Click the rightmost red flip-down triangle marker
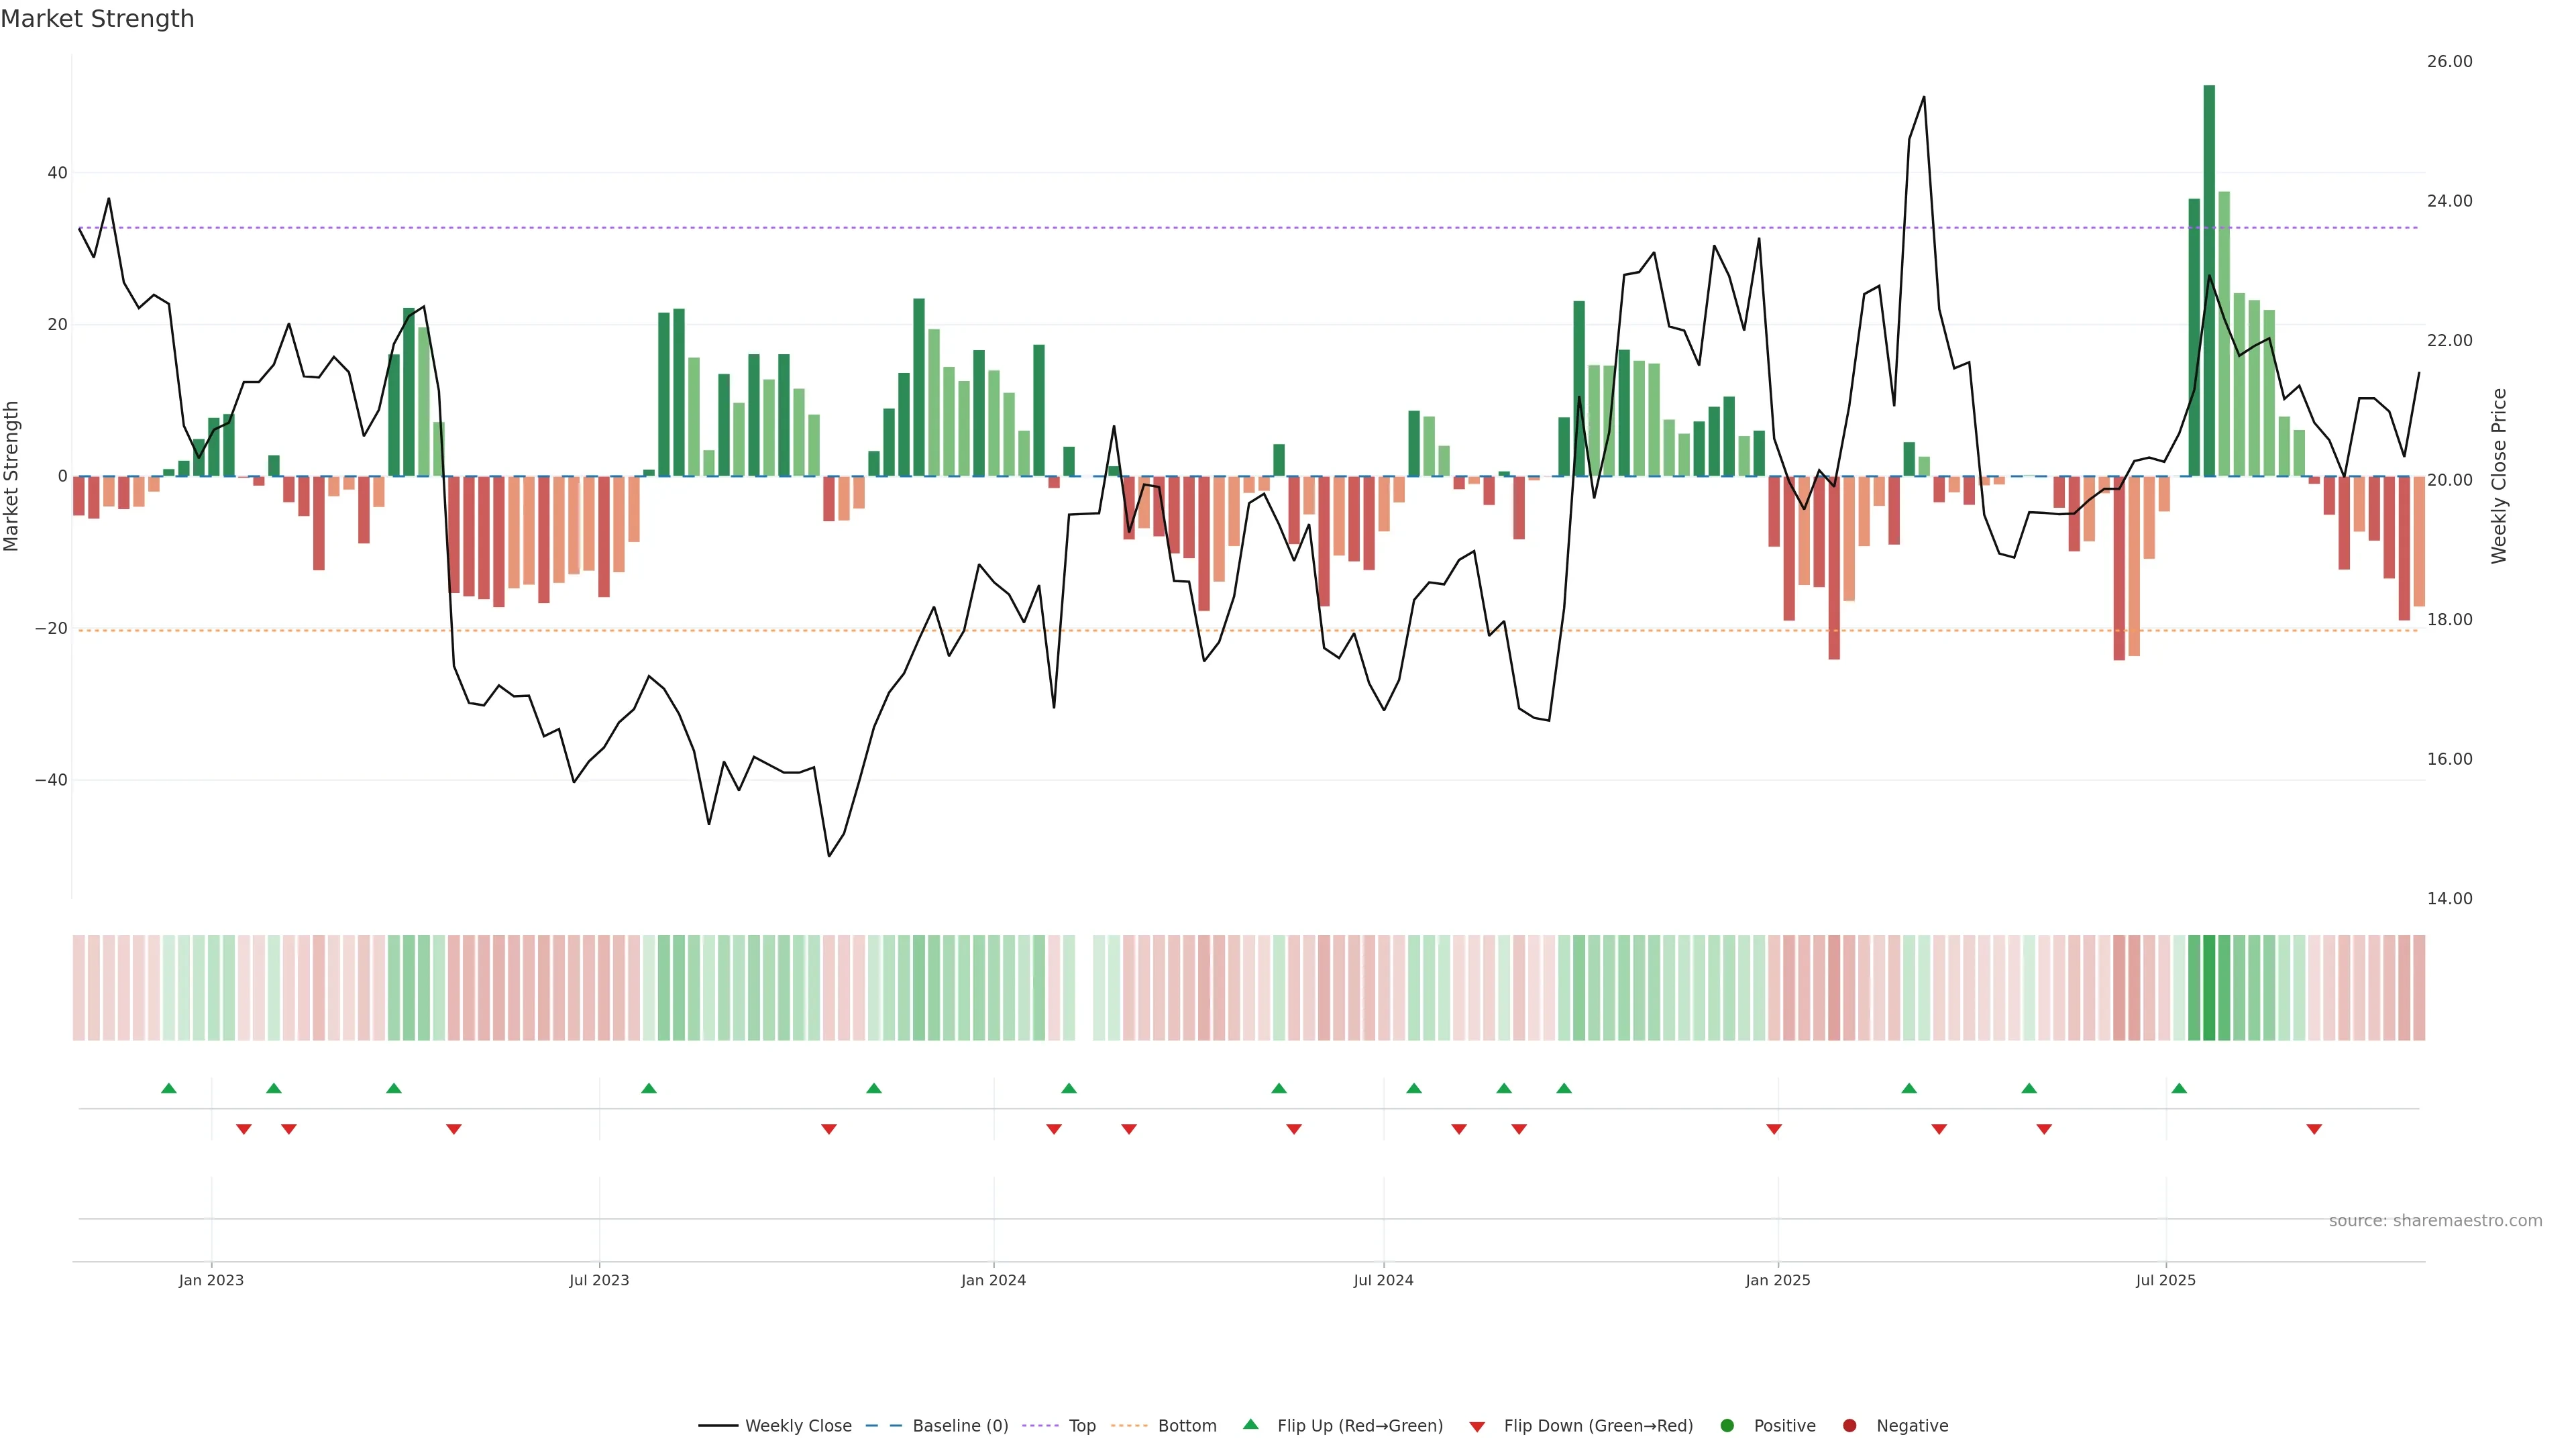The width and height of the screenshot is (2576, 1449). pos(2314,1129)
